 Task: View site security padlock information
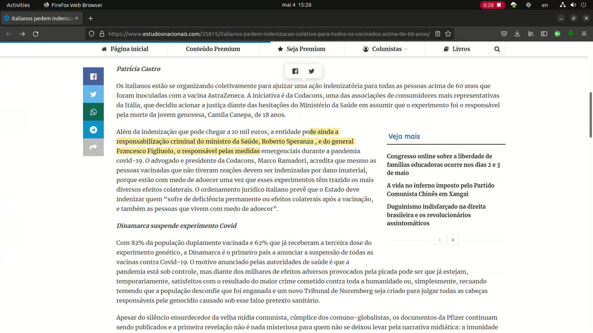[102, 34]
